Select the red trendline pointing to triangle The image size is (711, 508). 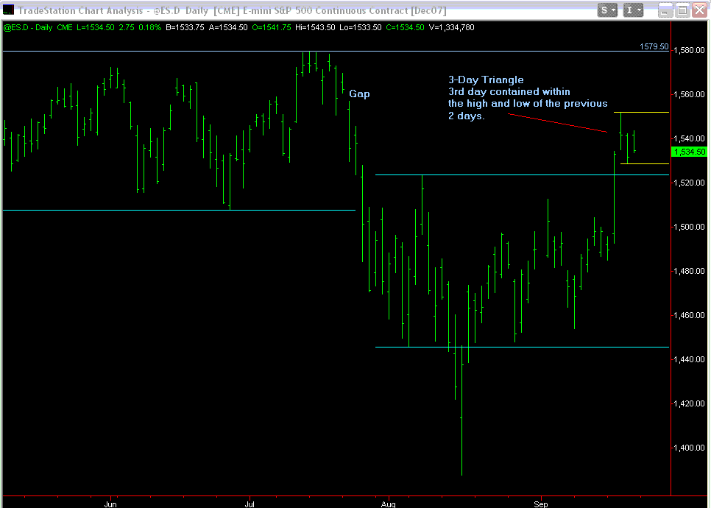pyautogui.click(x=557, y=124)
